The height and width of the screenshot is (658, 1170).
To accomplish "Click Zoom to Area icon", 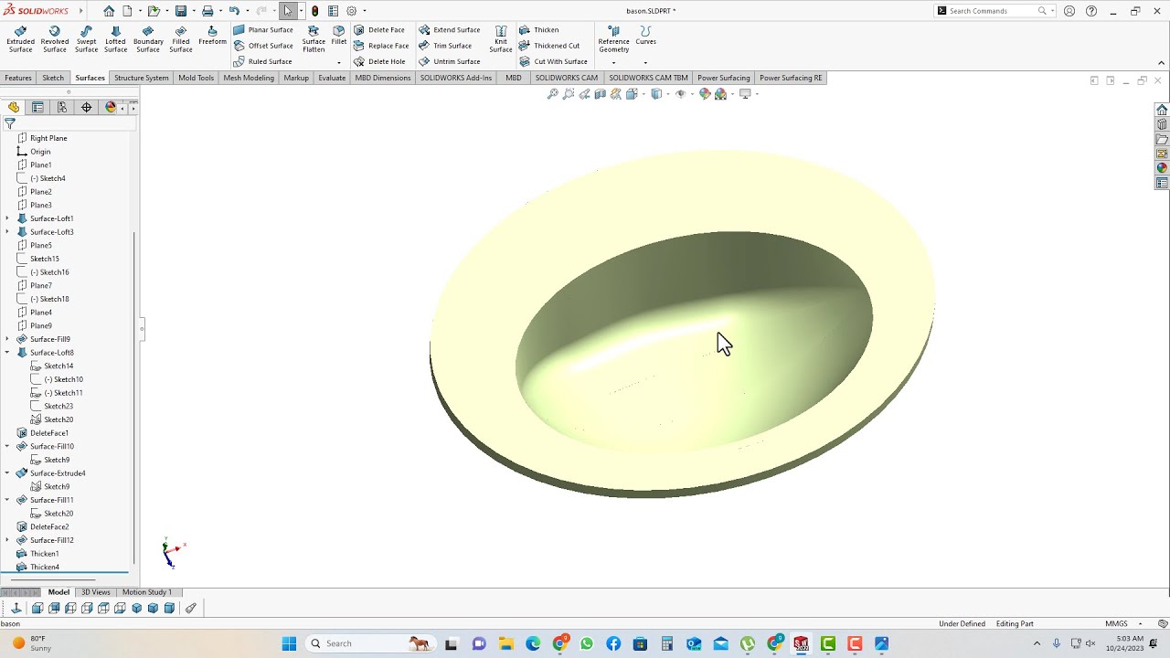I will click(x=569, y=94).
